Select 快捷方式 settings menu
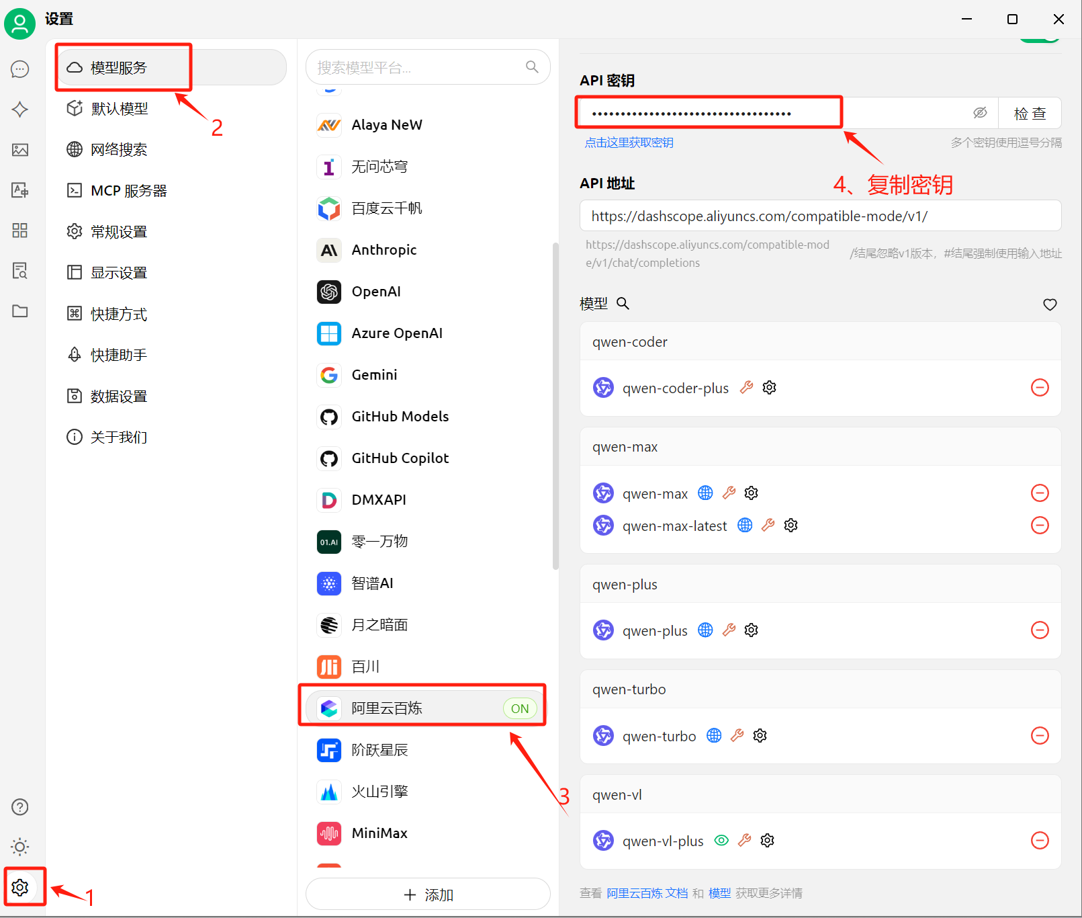This screenshot has width=1082, height=918. coord(172,314)
